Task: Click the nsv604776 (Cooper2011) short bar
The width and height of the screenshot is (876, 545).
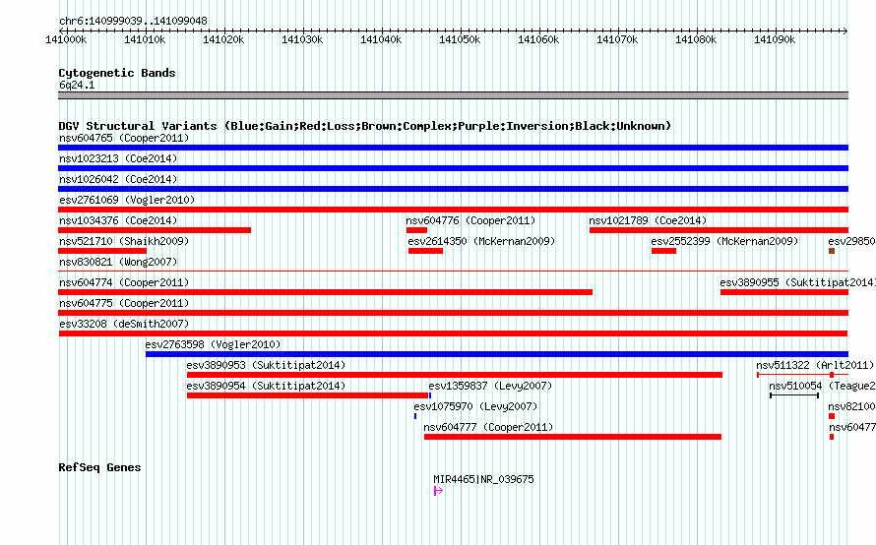Action: coord(416,230)
